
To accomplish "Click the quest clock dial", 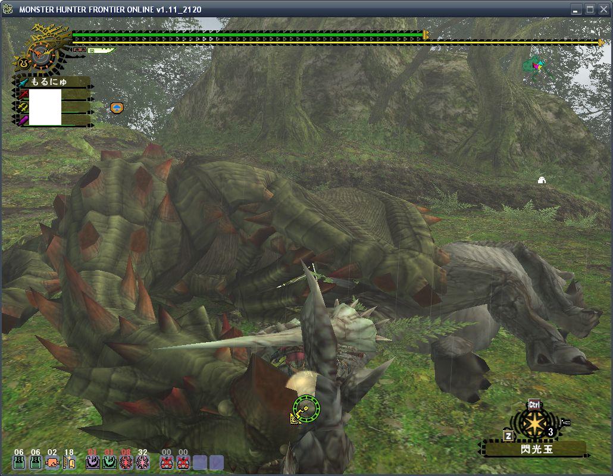I will click(40, 54).
